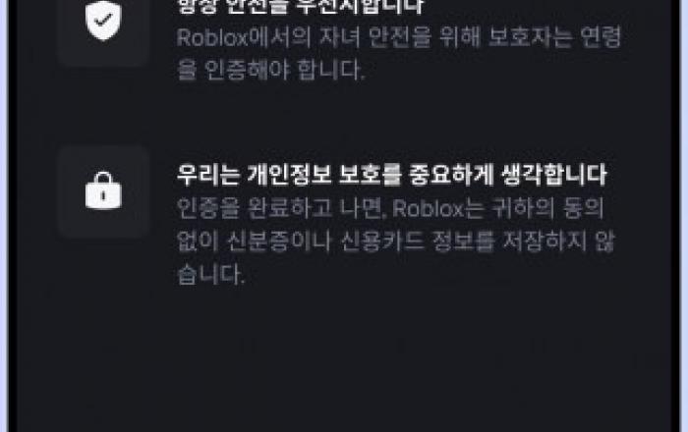The image size is (688, 432).
Task: Click '인증을 완료하고 나면' phrase
Action: click(x=280, y=208)
